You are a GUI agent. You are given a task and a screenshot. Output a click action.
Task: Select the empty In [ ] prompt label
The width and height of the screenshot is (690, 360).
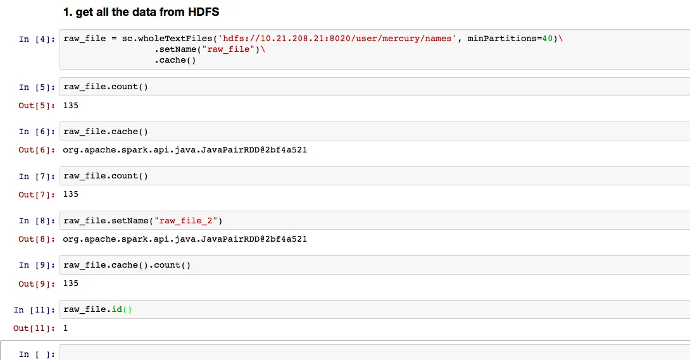click(x=37, y=354)
